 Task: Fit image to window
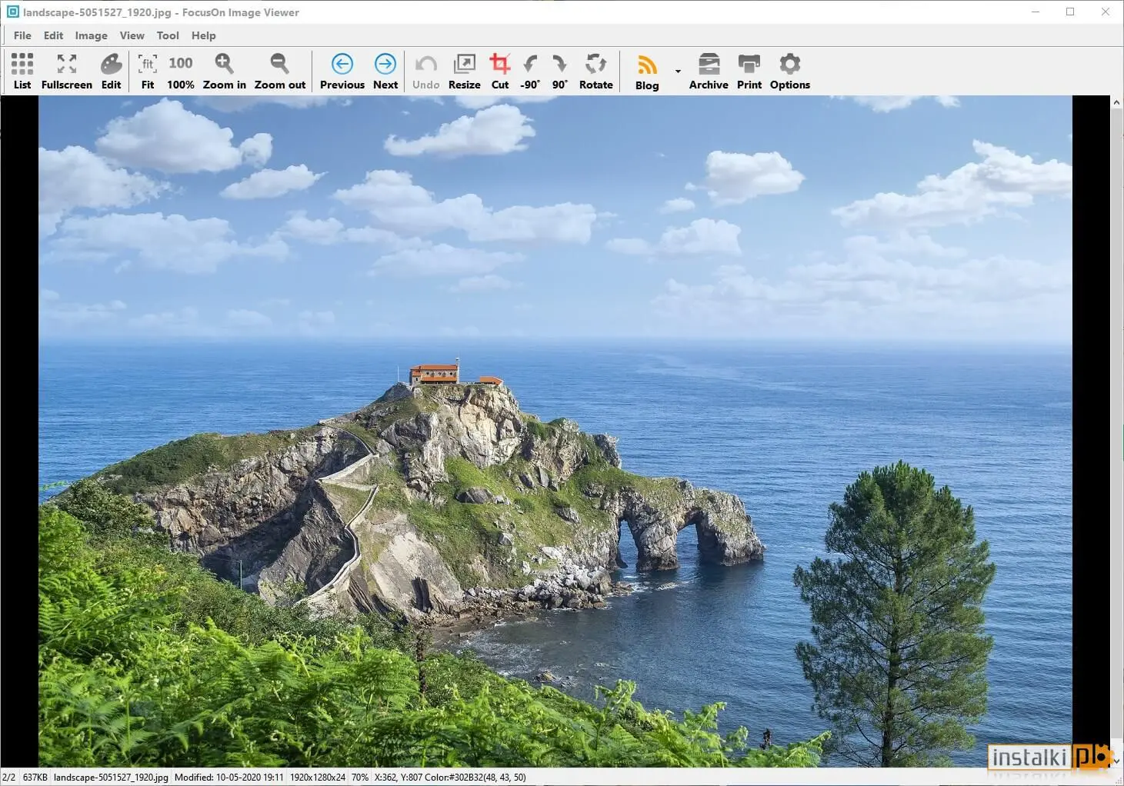click(148, 72)
